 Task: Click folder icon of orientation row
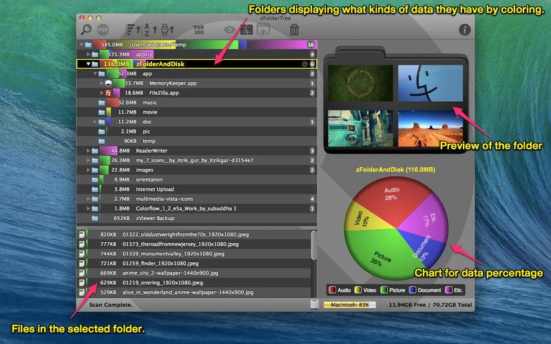tap(95, 180)
